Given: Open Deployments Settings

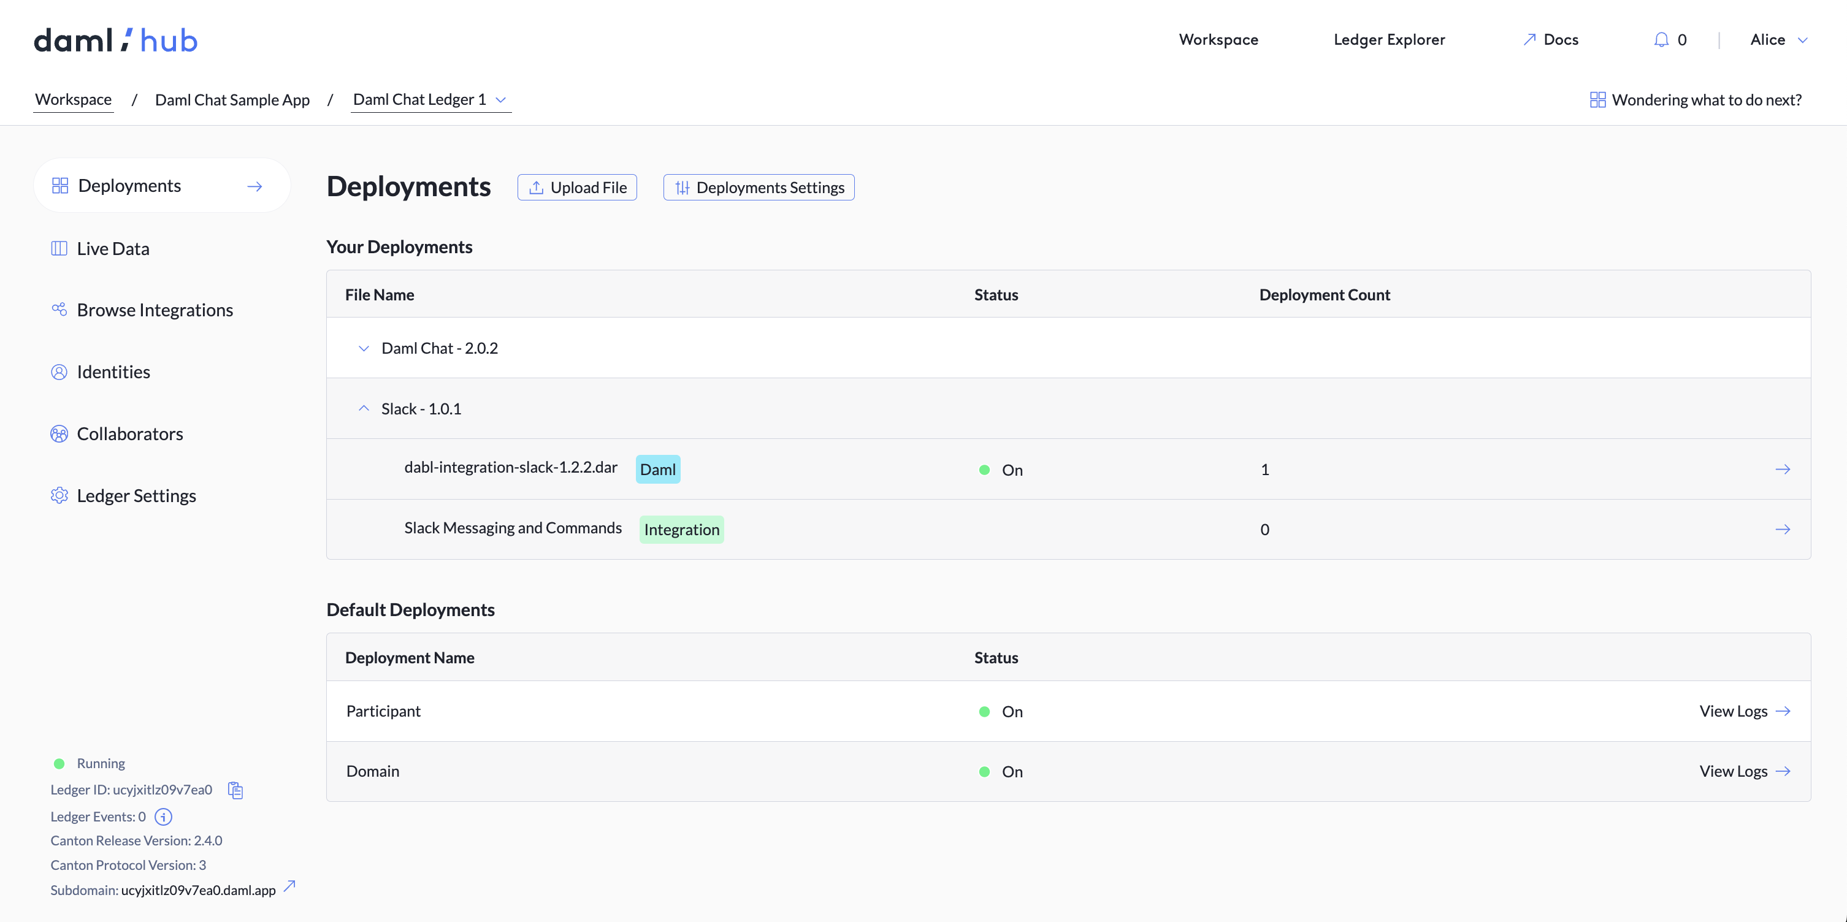Looking at the screenshot, I should (x=758, y=187).
